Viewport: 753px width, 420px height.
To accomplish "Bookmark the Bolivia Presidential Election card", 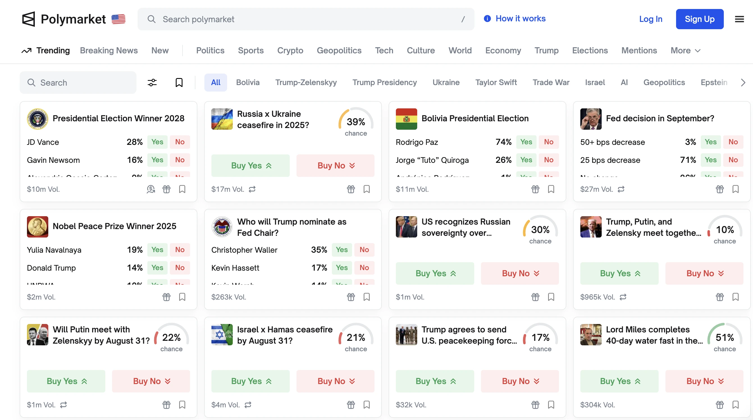I will point(551,189).
